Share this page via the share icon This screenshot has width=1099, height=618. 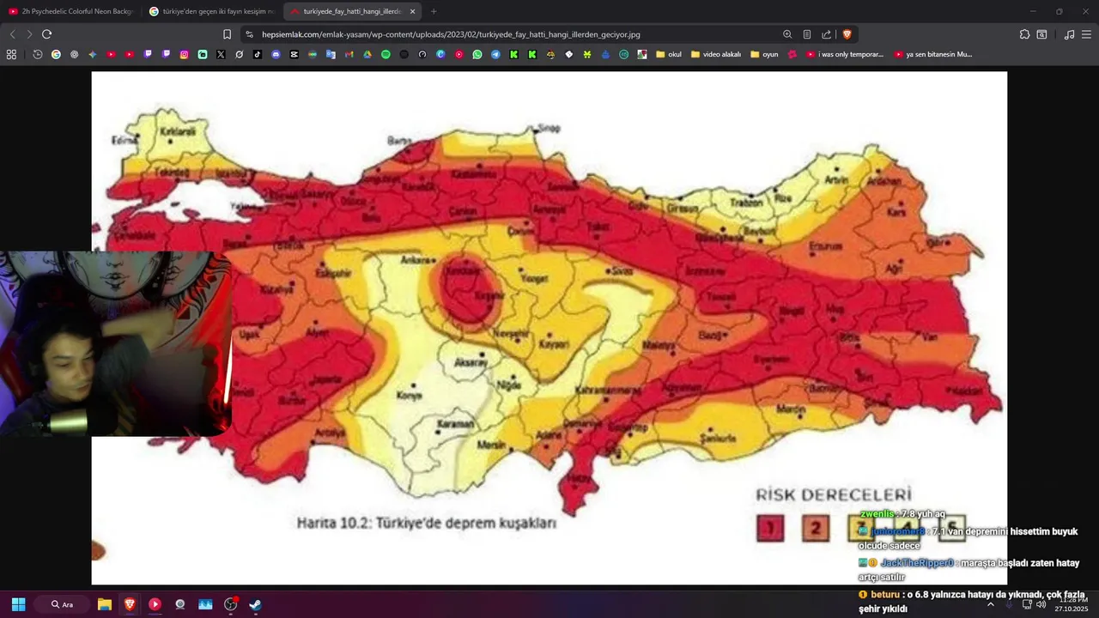pyautogui.click(x=827, y=34)
